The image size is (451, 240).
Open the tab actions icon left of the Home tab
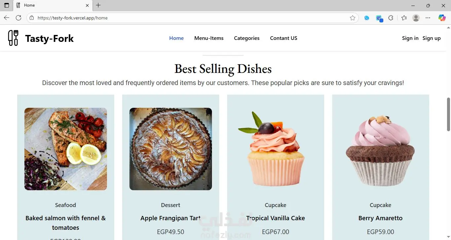[7, 5]
